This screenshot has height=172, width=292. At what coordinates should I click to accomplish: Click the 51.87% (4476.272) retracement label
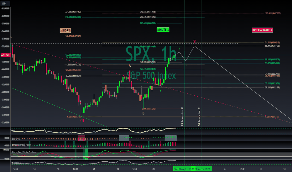[273, 63]
